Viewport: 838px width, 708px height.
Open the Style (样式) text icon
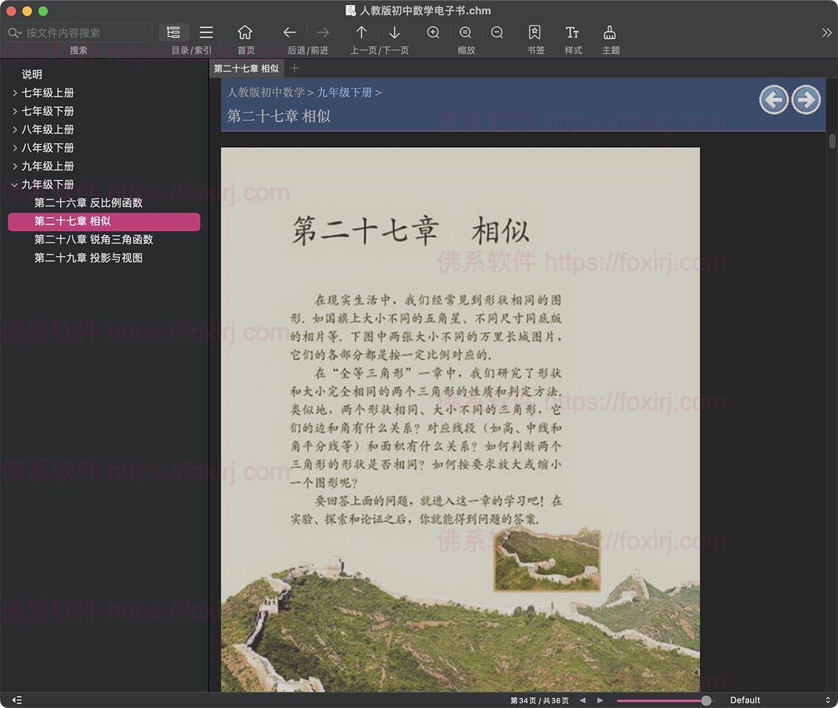pos(573,33)
